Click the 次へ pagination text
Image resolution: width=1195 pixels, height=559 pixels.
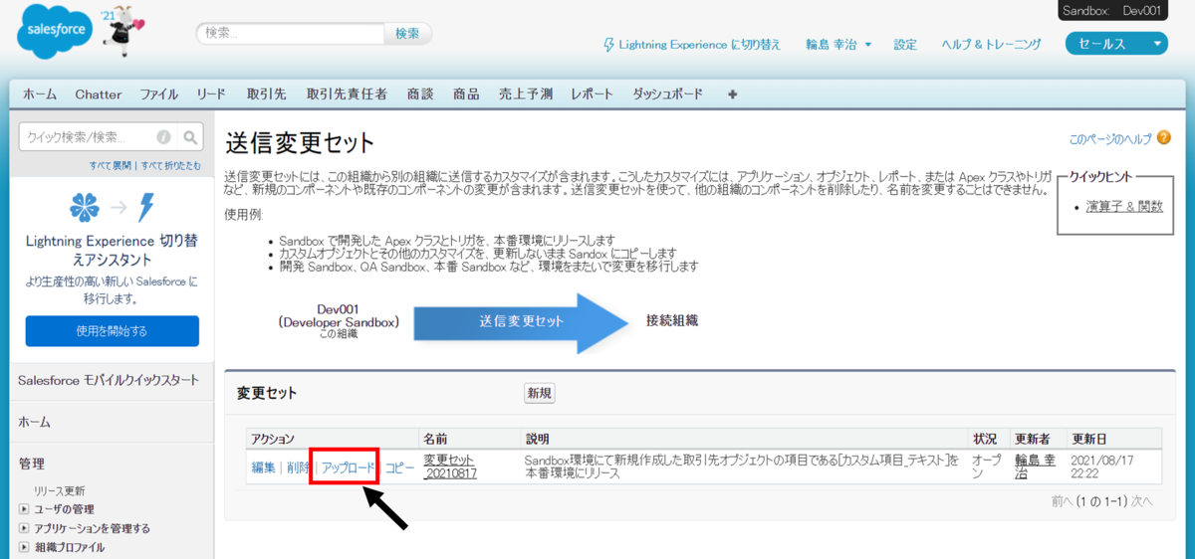coord(1141,501)
